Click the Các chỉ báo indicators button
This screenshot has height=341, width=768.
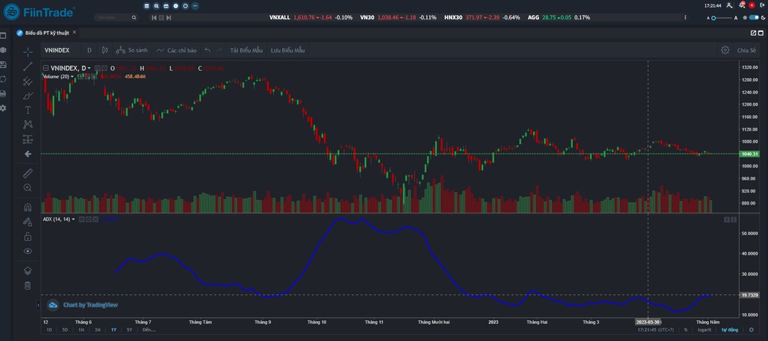(x=177, y=50)
